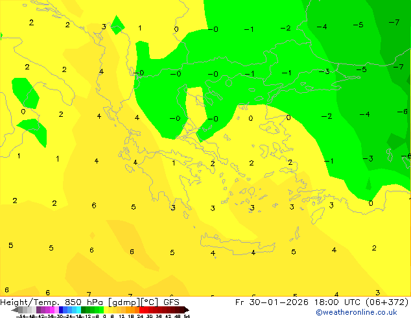The image size is (411, 318).
Task: Open the weatheronline.co.uk copyright link
Action: 357,312
